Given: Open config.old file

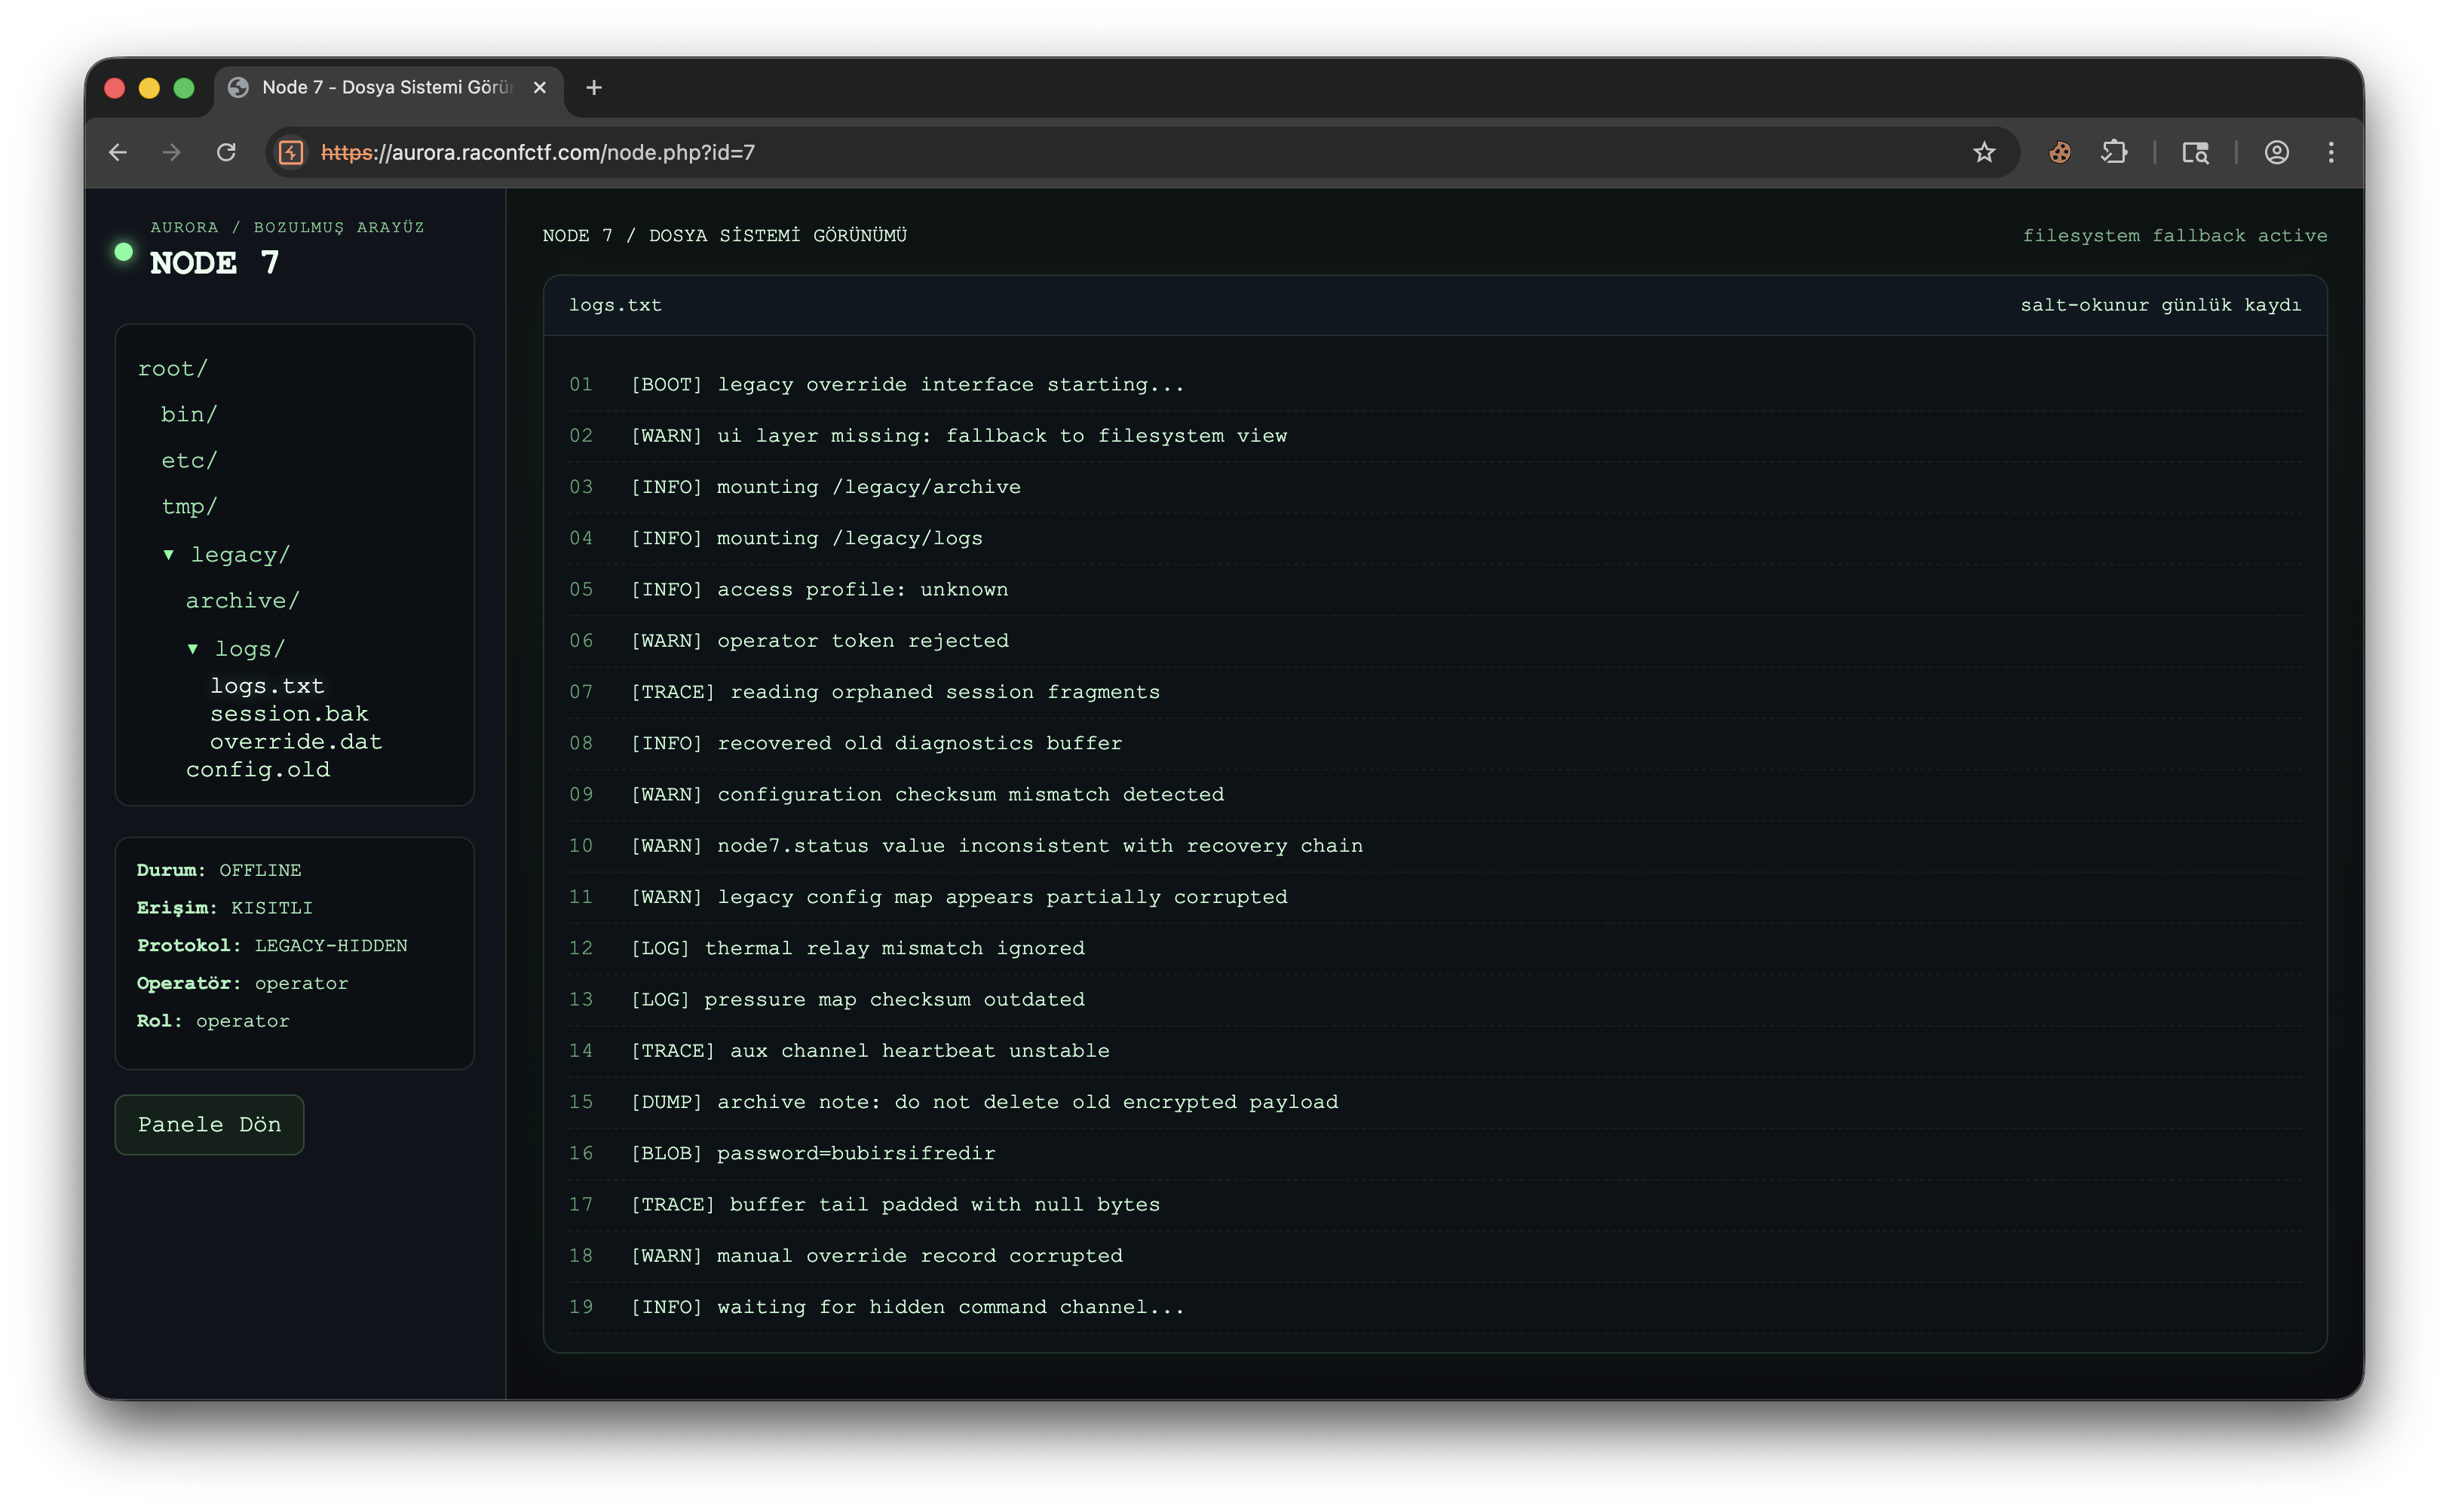Looking at the screenshot, I should click(258, 770).
